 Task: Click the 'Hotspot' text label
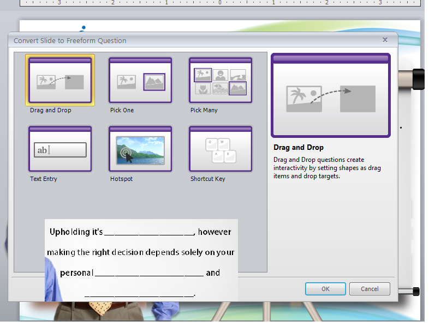(120, 179)
